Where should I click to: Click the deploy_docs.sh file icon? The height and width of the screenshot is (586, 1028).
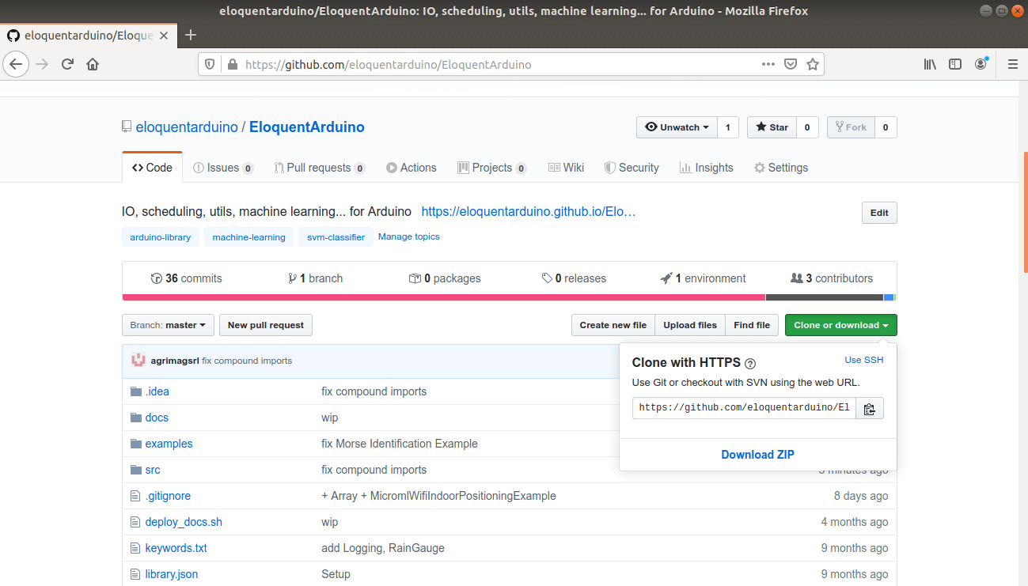point(135,522)
